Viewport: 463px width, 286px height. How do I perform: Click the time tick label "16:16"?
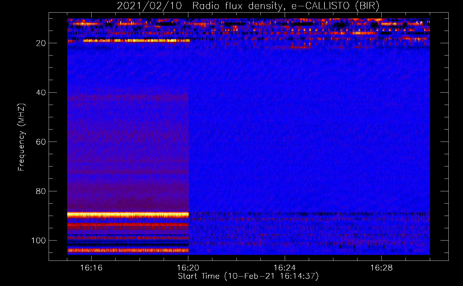[x=91, y=268]
